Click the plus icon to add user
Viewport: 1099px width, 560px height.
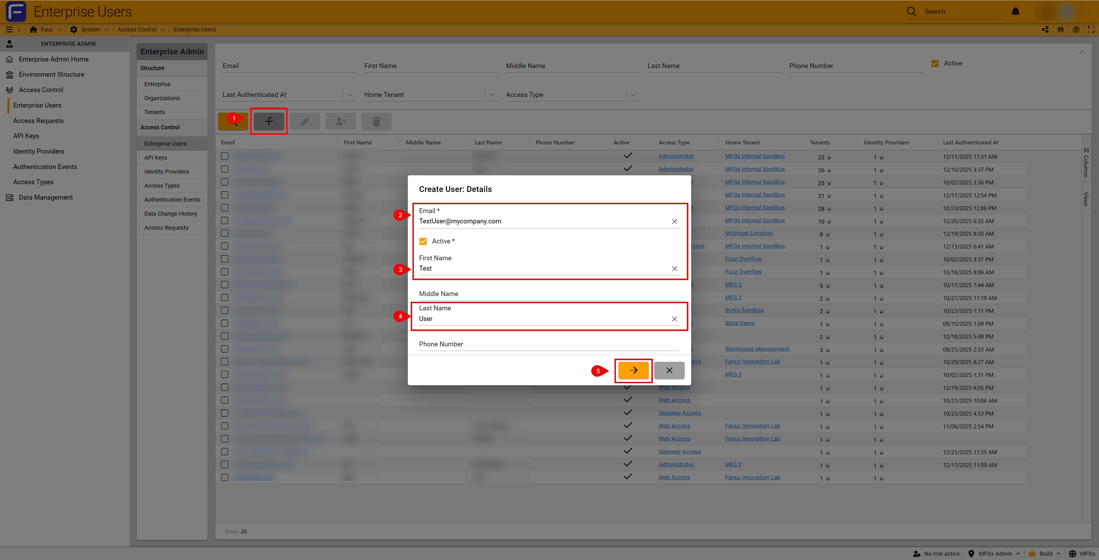coord(268,122)
